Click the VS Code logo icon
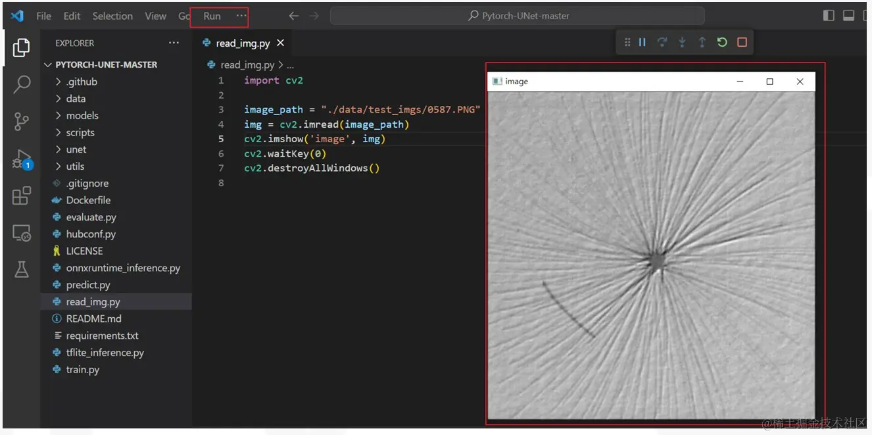Screen dimensions: 872x435 tap(18, 16)
